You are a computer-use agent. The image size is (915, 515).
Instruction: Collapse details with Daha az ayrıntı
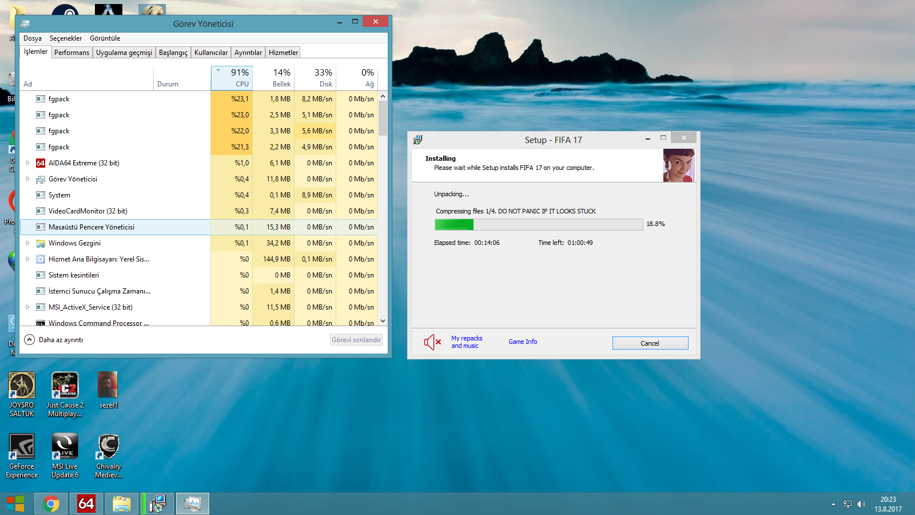click(x=54, y=340)
